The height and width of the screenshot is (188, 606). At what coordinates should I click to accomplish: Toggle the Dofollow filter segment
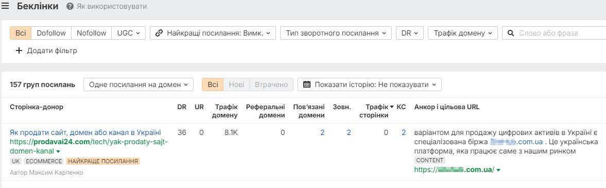tap(51, 33)
